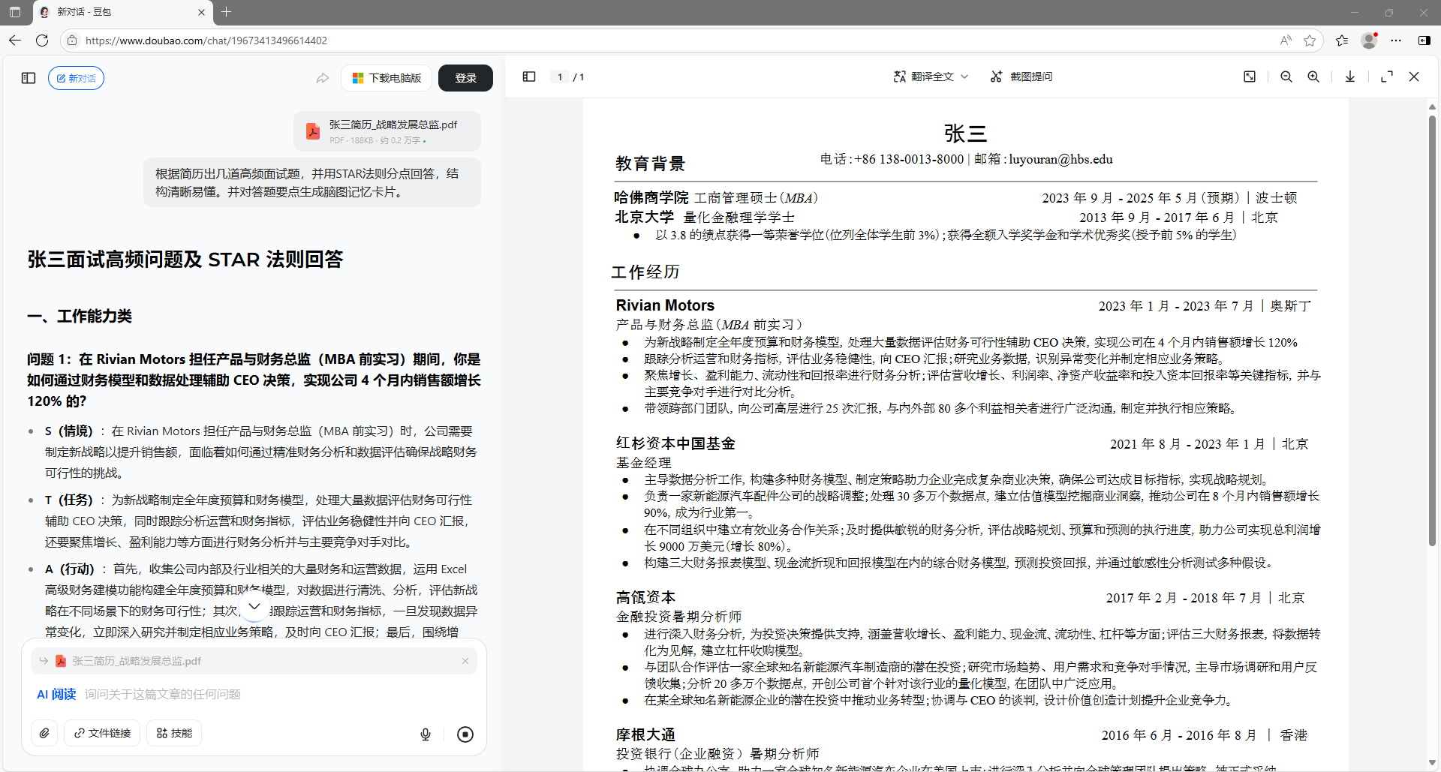Click the paperclip attachment icon
This screenshot has width=1441, height=772.
click(x=45, y=733)
